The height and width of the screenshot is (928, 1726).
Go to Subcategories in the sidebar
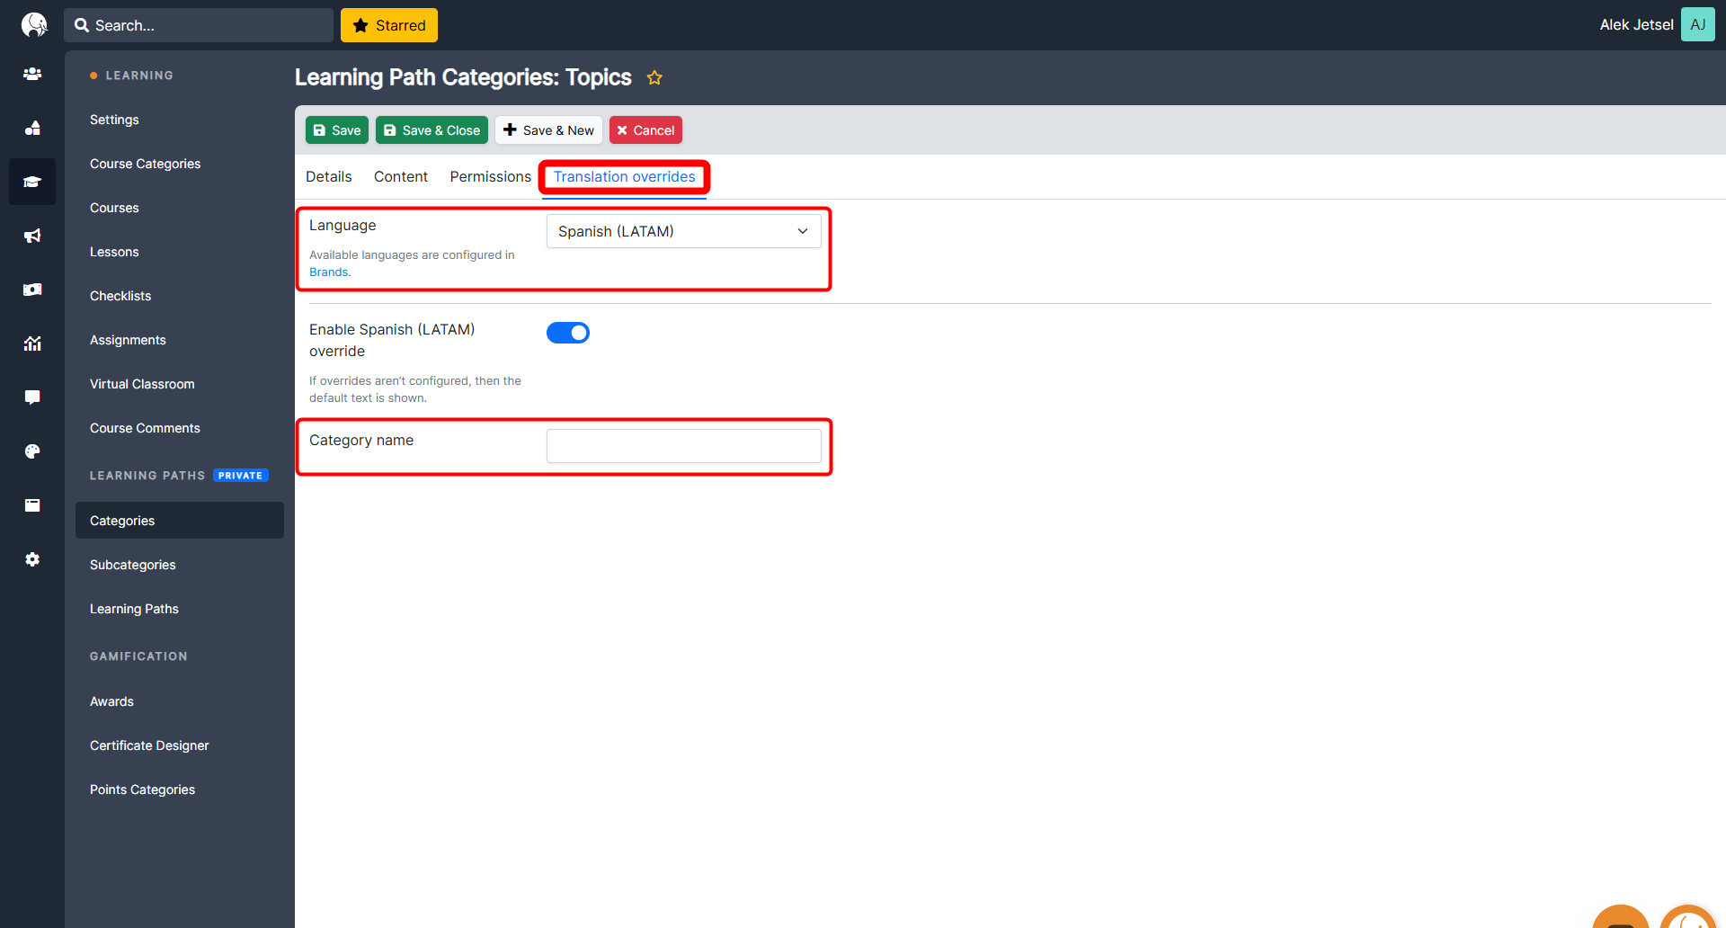(133, 565)
